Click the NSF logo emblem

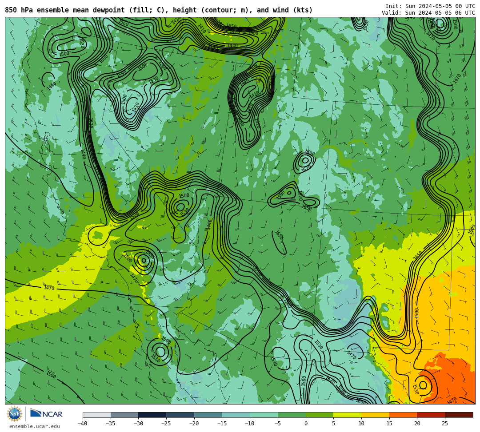tap(15, 414)
